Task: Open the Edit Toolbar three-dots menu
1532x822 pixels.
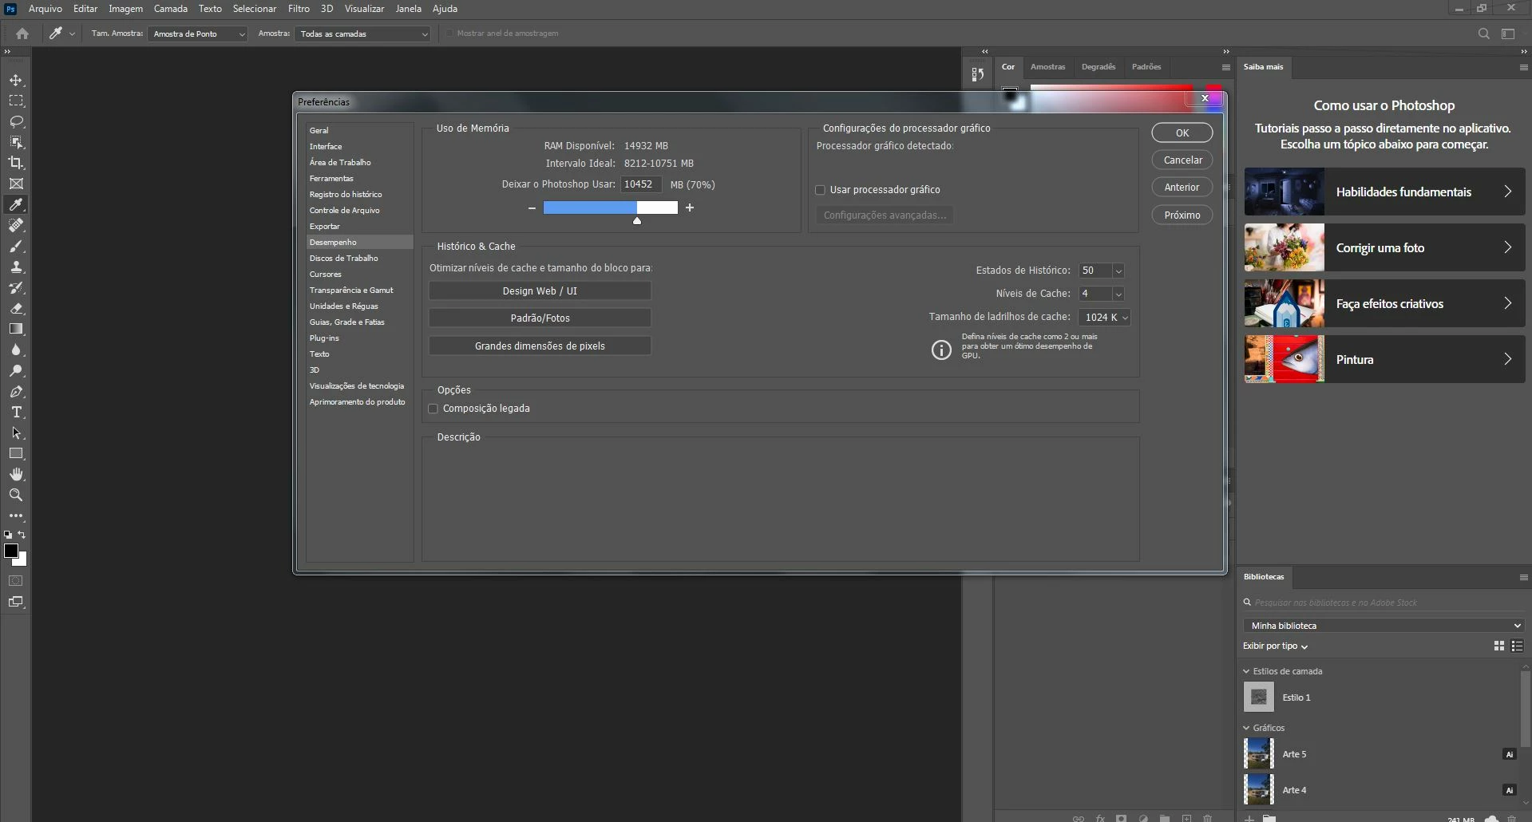Action: point(16,516)
